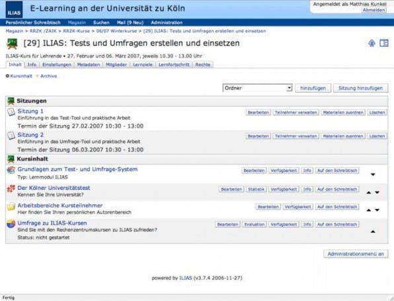Move Umfrage zu ILIAS-Kursen up with arrow
The height and width of the screenshot is (301, 394).
coord(373,232)
